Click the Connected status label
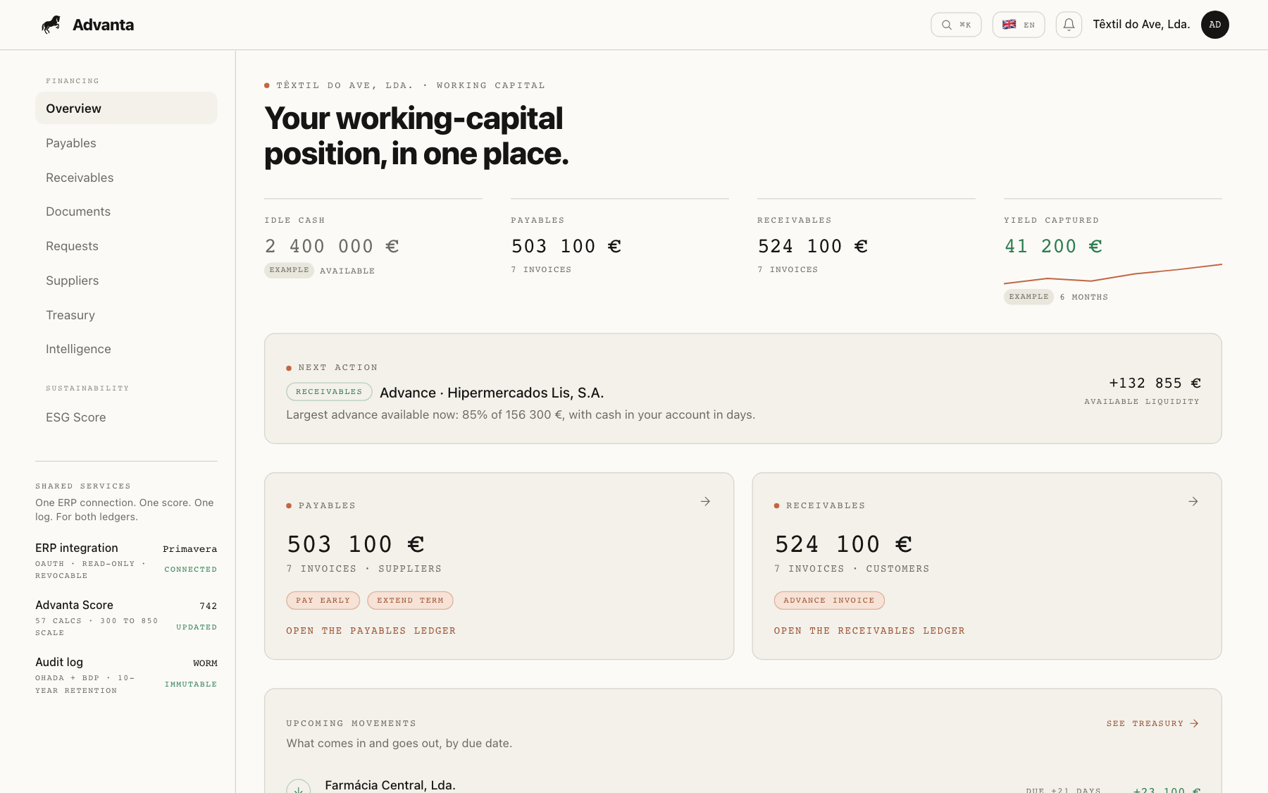Image resolution: width=1268 pixels, height=793 pixels. (190, 570)
